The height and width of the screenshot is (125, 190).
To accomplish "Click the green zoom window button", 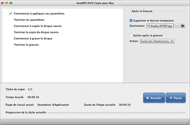I will tap(11, 3).
